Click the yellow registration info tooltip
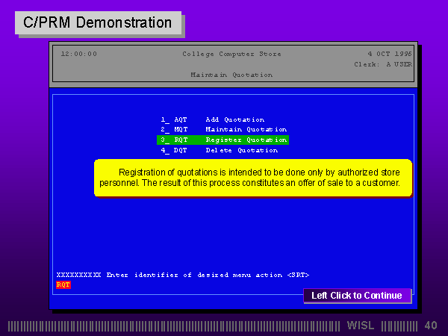 coord(252,178)
